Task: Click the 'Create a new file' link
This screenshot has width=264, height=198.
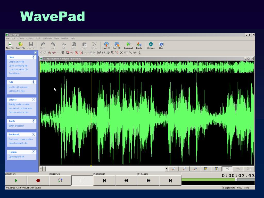Action: tap(16, 62)
